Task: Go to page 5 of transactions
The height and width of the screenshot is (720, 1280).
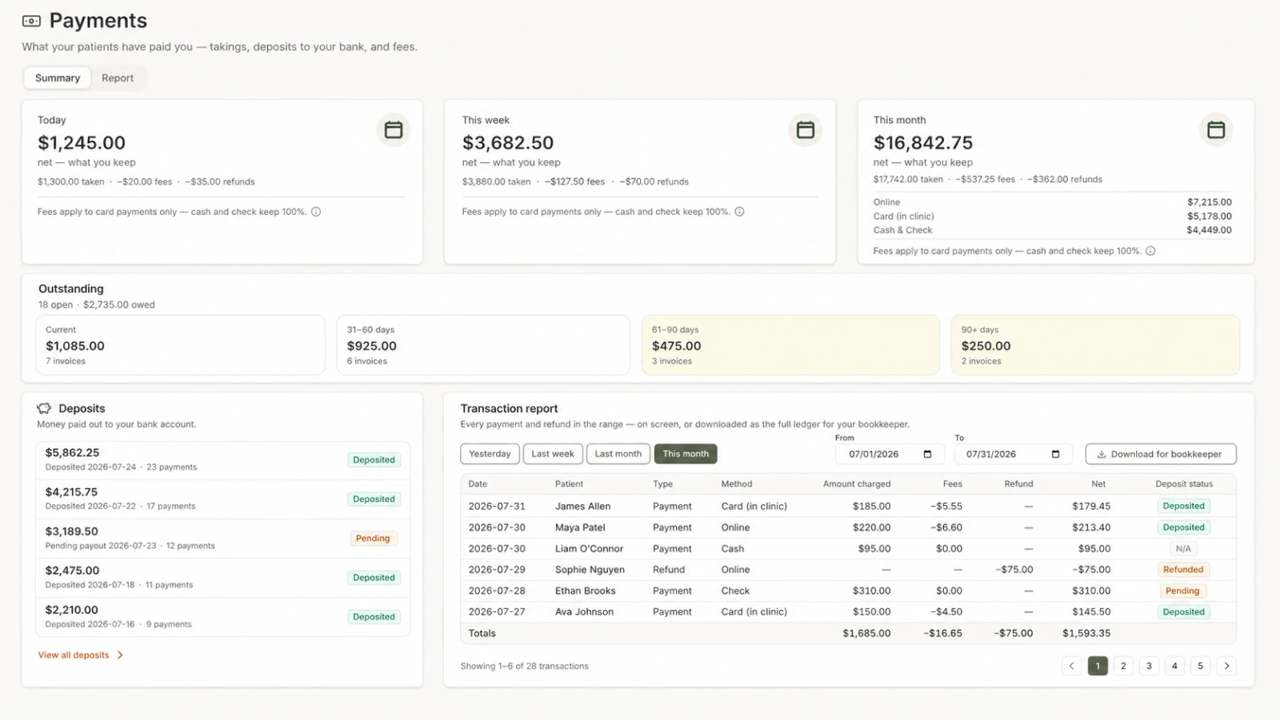Action: [1200, 666]
